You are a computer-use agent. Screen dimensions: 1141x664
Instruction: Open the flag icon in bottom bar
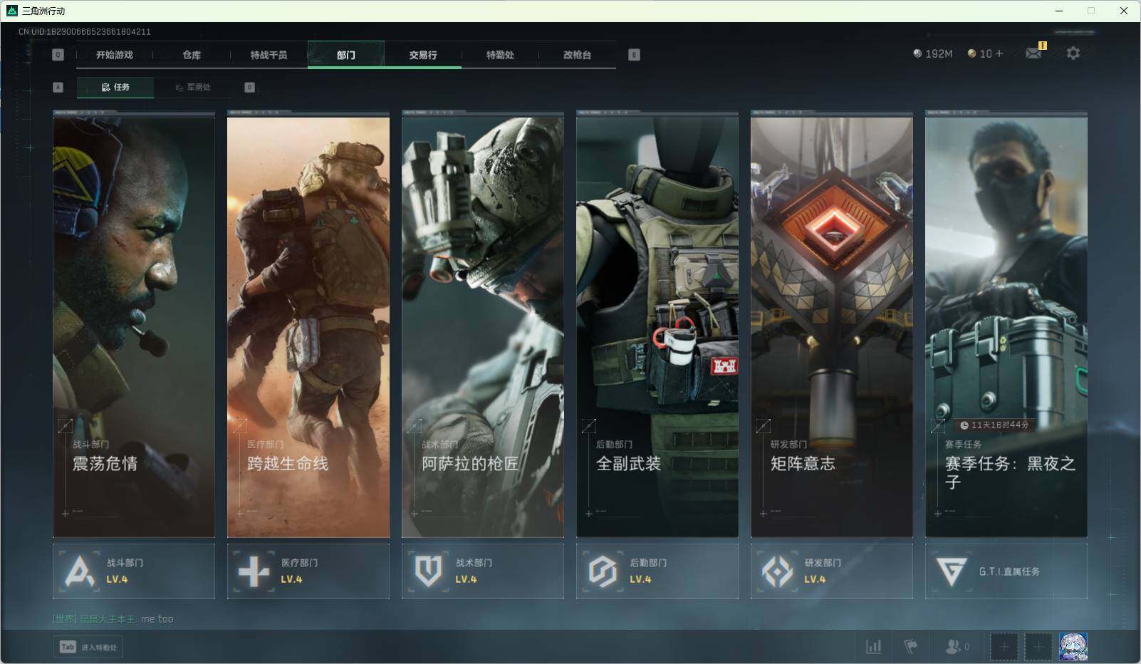pyautogui.click(x=910, y=646)
